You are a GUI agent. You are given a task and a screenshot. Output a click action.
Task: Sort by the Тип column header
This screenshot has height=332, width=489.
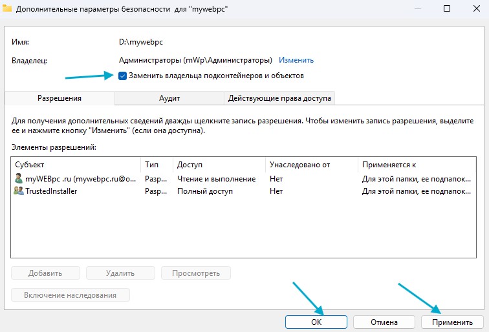tap(157, 165)
